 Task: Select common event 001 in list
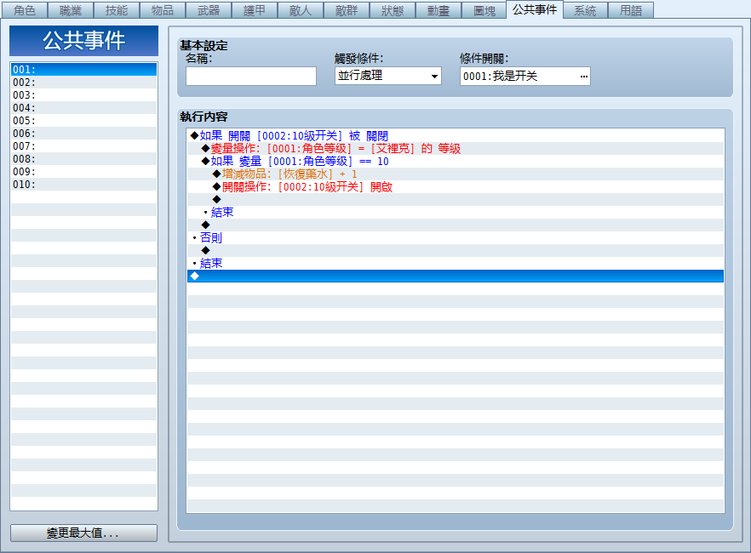pyautogui.click(x=83, y=70)
